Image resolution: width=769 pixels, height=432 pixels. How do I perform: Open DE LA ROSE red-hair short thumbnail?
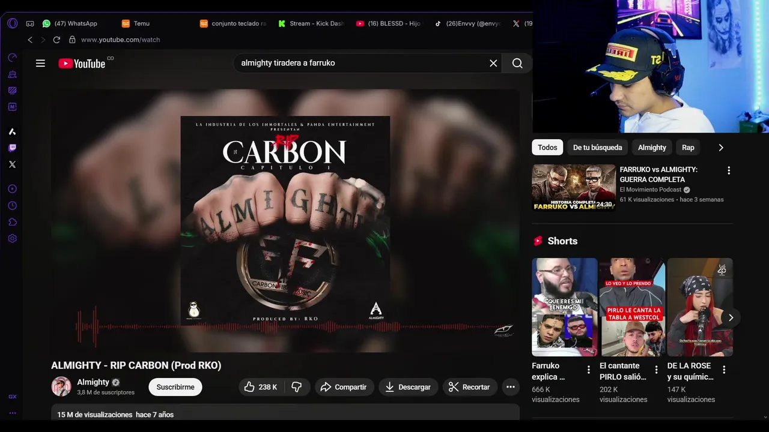[700, 307]
